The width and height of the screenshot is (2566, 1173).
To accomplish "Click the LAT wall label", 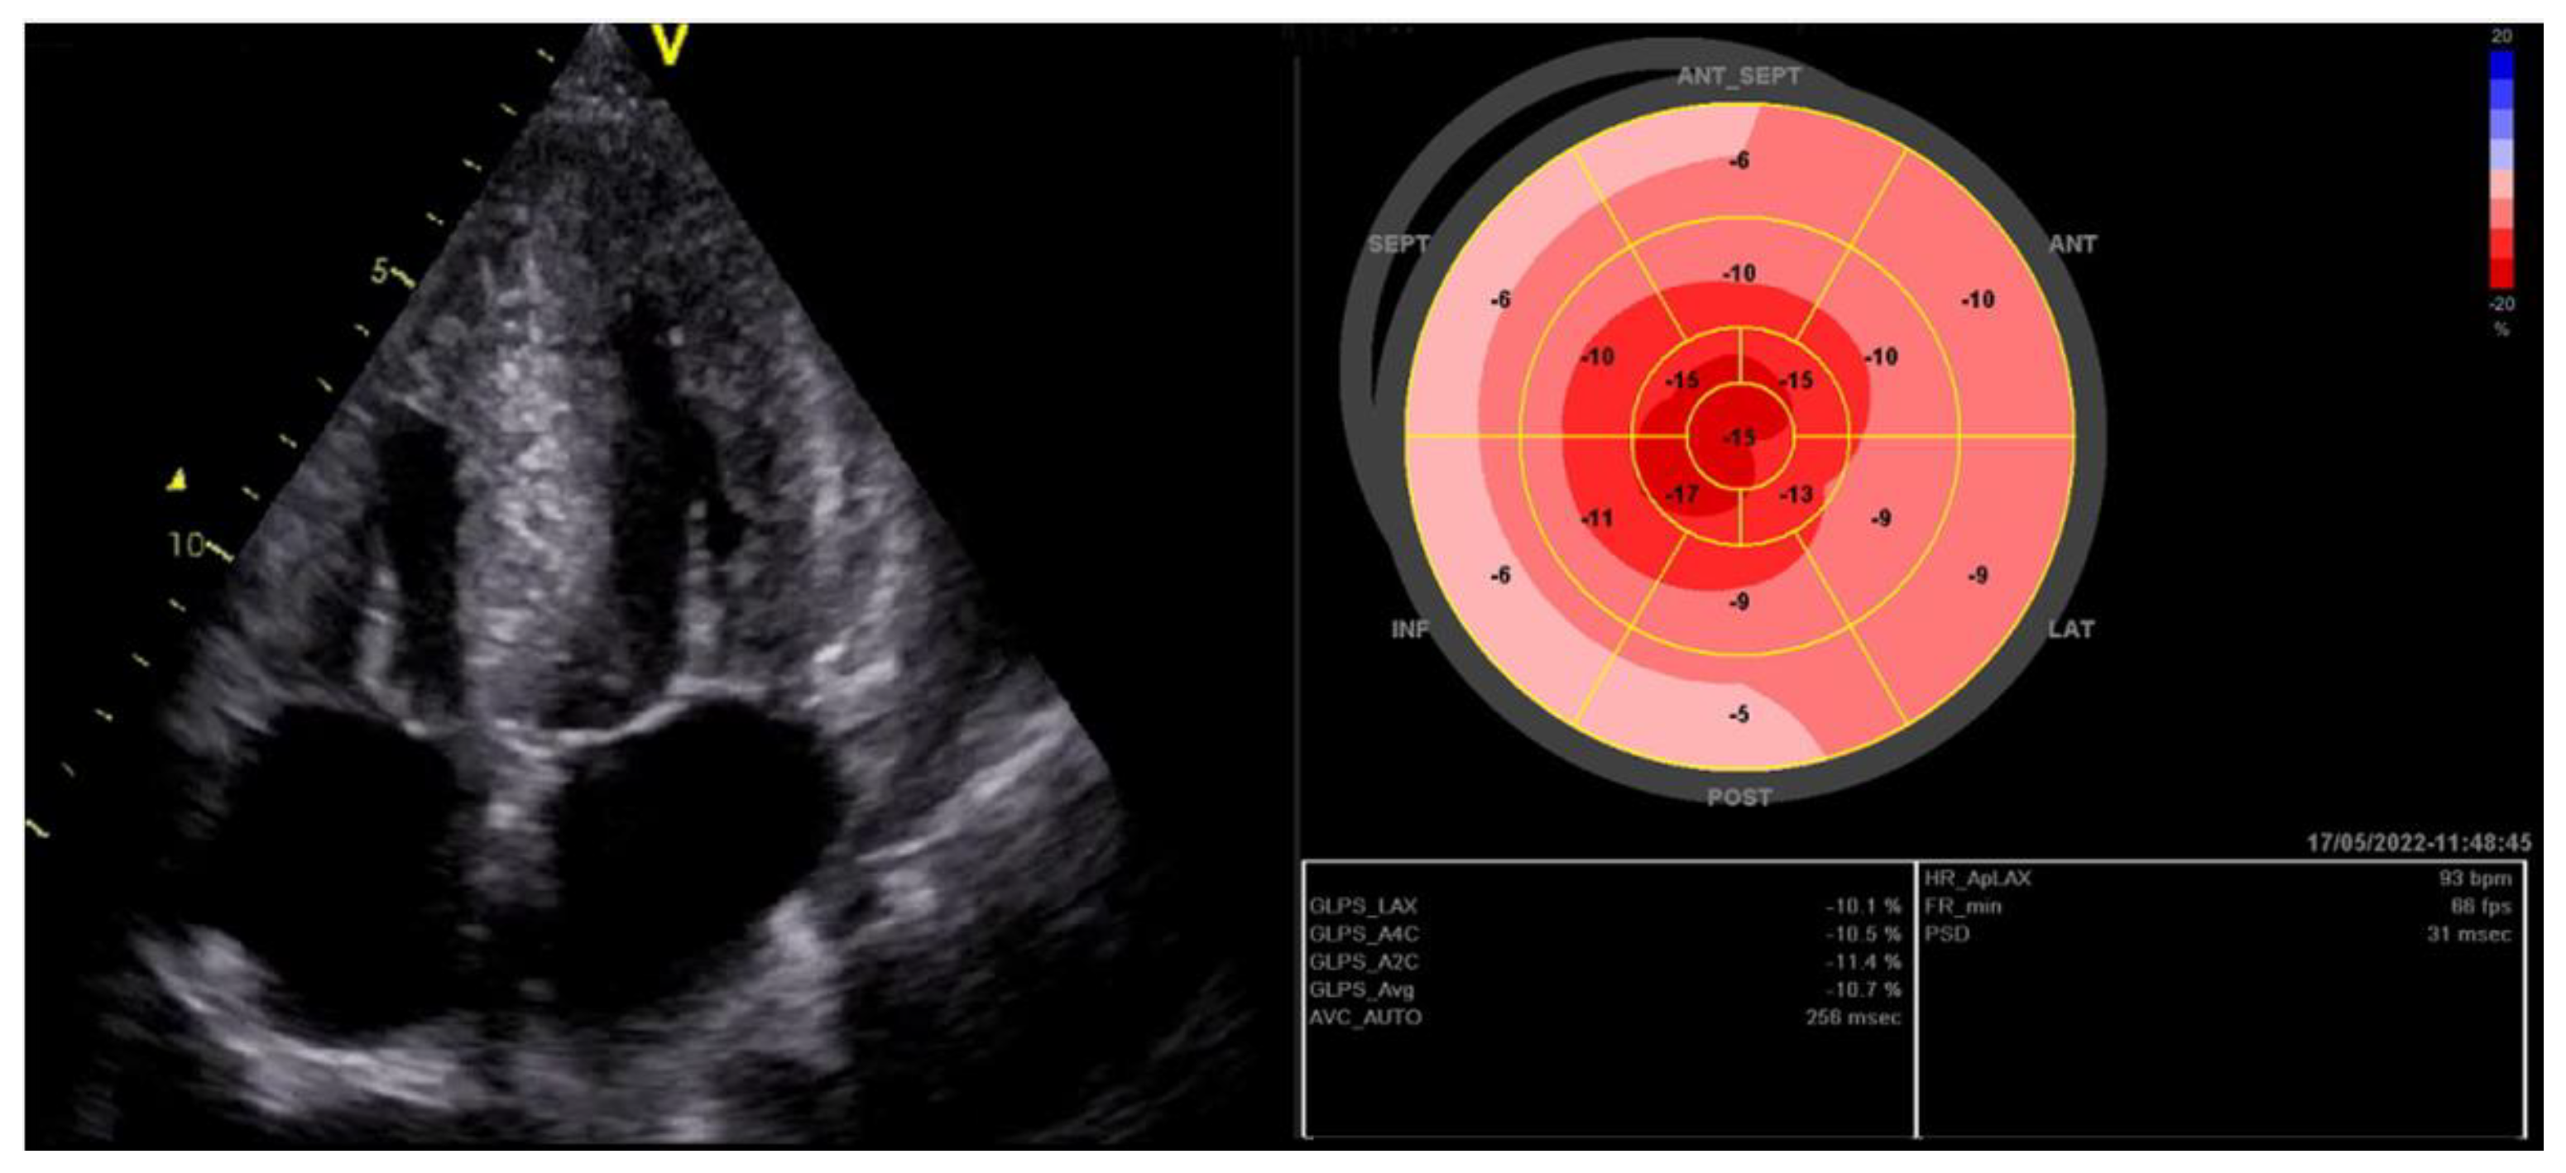I will click(2071, 630).
